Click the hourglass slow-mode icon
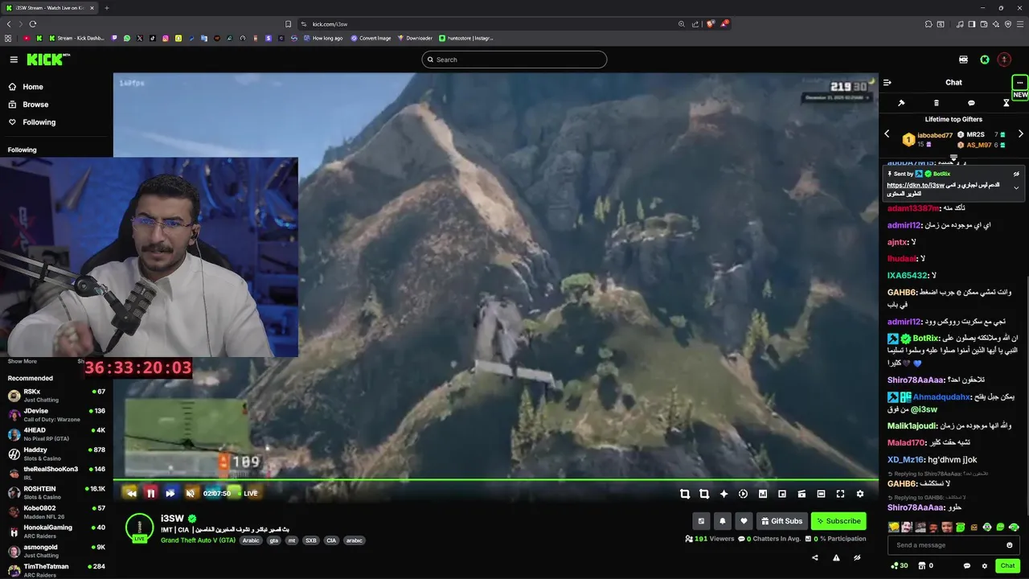 pos(1006,103)
